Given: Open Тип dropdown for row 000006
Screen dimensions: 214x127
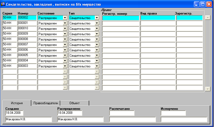Looking at the screenshot, I should [97, 50].
